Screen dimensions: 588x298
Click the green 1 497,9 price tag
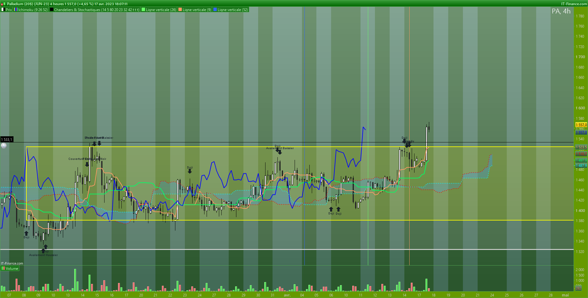pyautogui.click(x=581, y=160)
